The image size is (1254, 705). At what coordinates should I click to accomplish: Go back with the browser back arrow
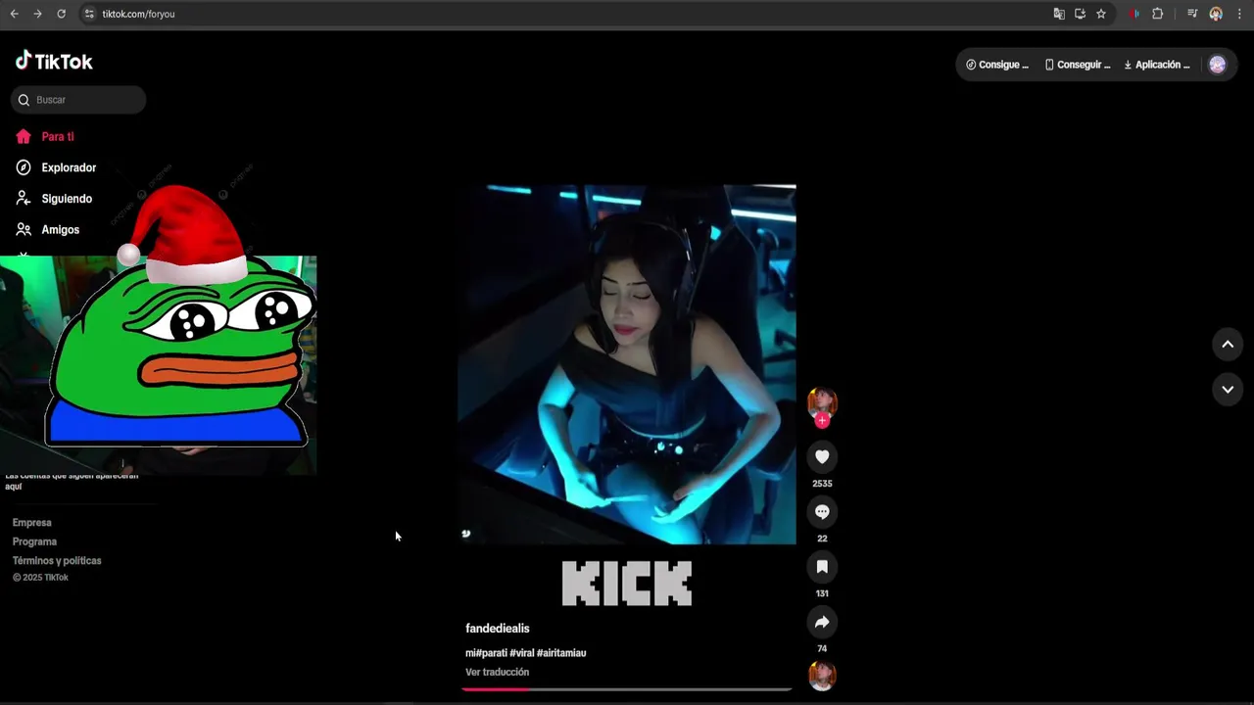[x=14, y=14]
